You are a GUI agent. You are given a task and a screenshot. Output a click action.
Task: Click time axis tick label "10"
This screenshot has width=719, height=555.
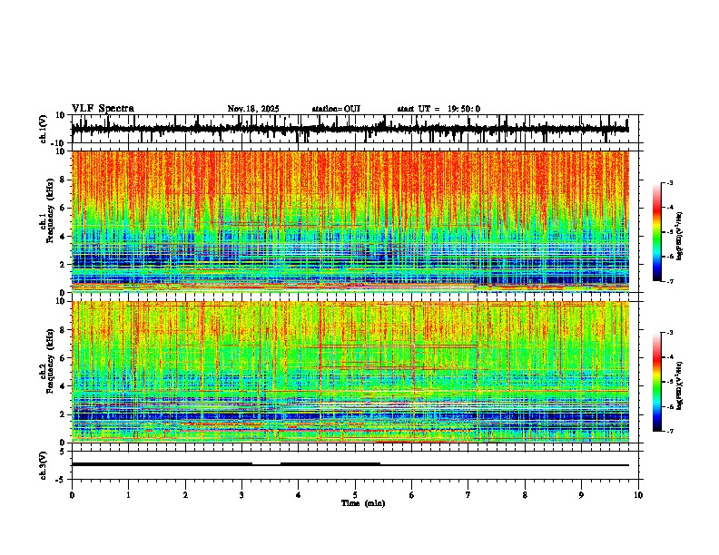click(x=638, y=495)
